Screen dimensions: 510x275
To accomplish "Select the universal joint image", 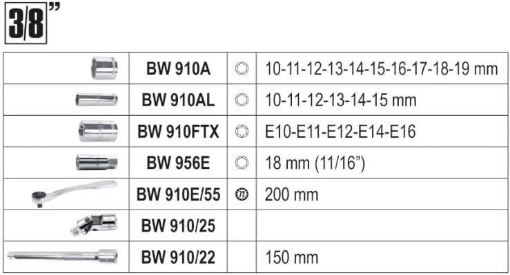I will click(x=94, y=225).
